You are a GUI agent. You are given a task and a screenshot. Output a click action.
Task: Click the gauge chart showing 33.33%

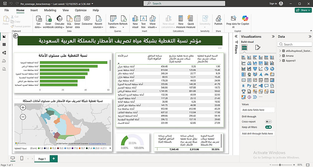click(x=132, y=142)
